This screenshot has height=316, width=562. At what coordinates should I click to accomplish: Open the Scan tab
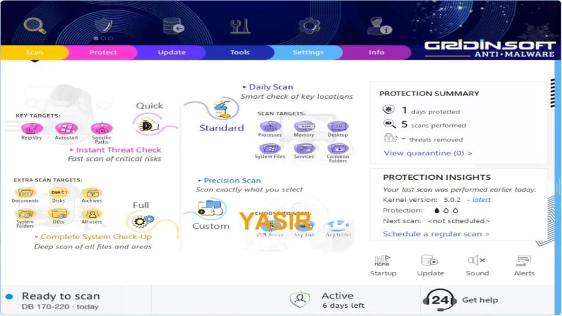tap(35, 52)
